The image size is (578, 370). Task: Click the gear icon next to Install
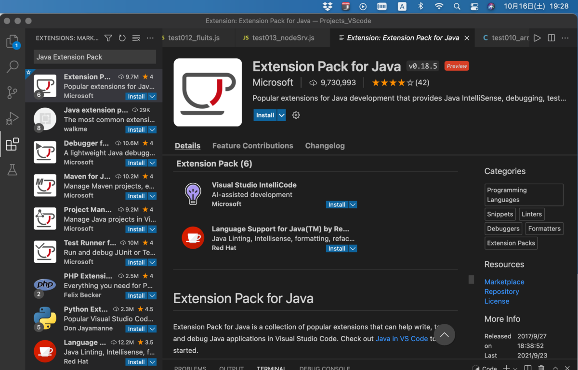(295, 115)
